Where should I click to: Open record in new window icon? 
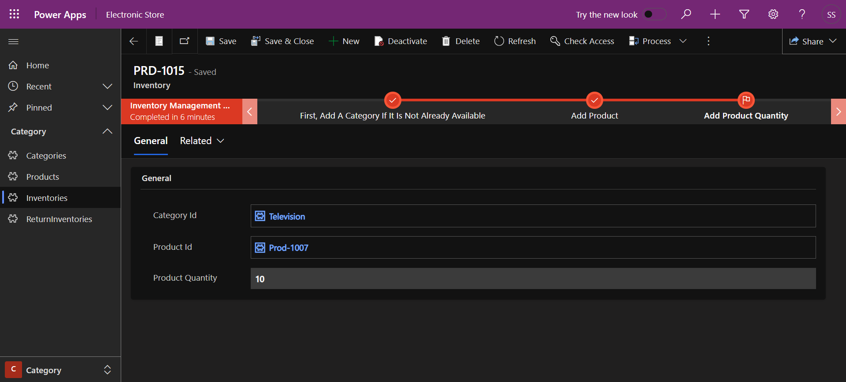point(184,41)
